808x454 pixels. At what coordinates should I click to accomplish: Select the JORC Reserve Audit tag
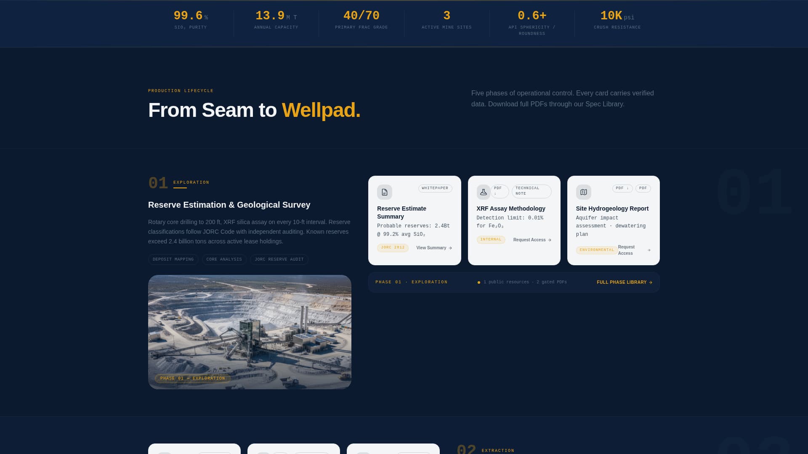click(x=279, y=259)
